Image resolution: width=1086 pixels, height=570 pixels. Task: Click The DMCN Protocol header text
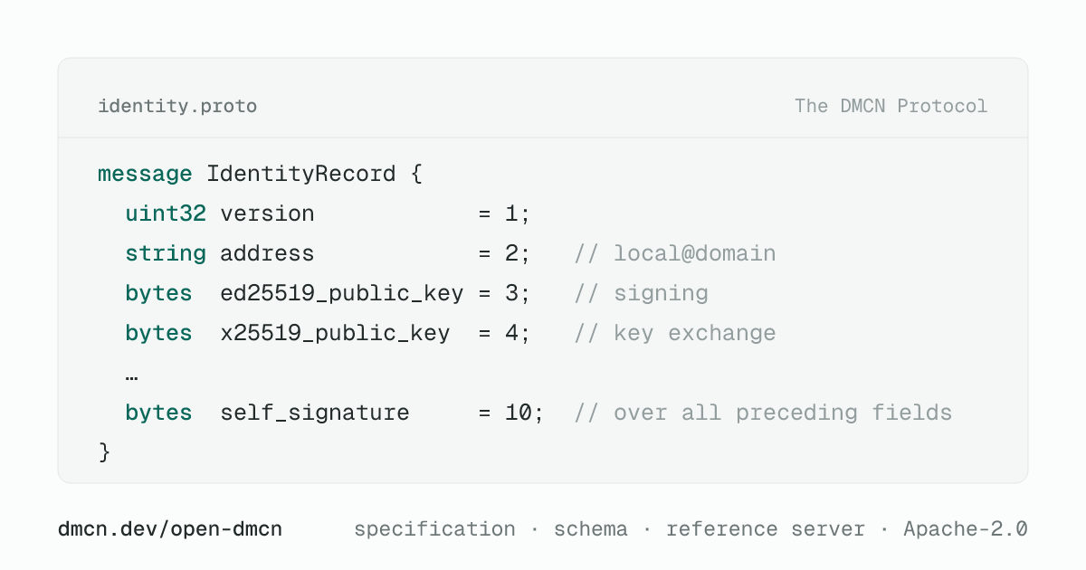tap(891, 106)
